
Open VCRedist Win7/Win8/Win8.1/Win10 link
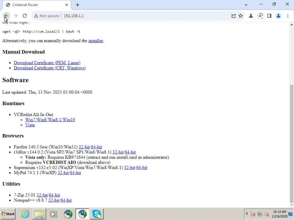(x=50, y=120)
